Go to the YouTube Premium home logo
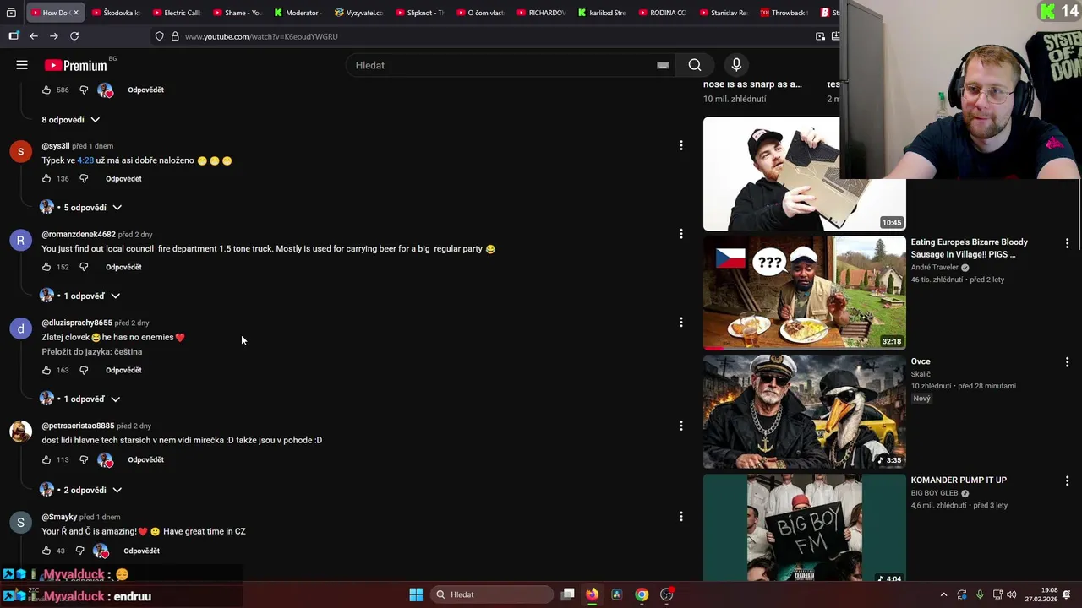Screen dimensions: 1082x608 76,65
